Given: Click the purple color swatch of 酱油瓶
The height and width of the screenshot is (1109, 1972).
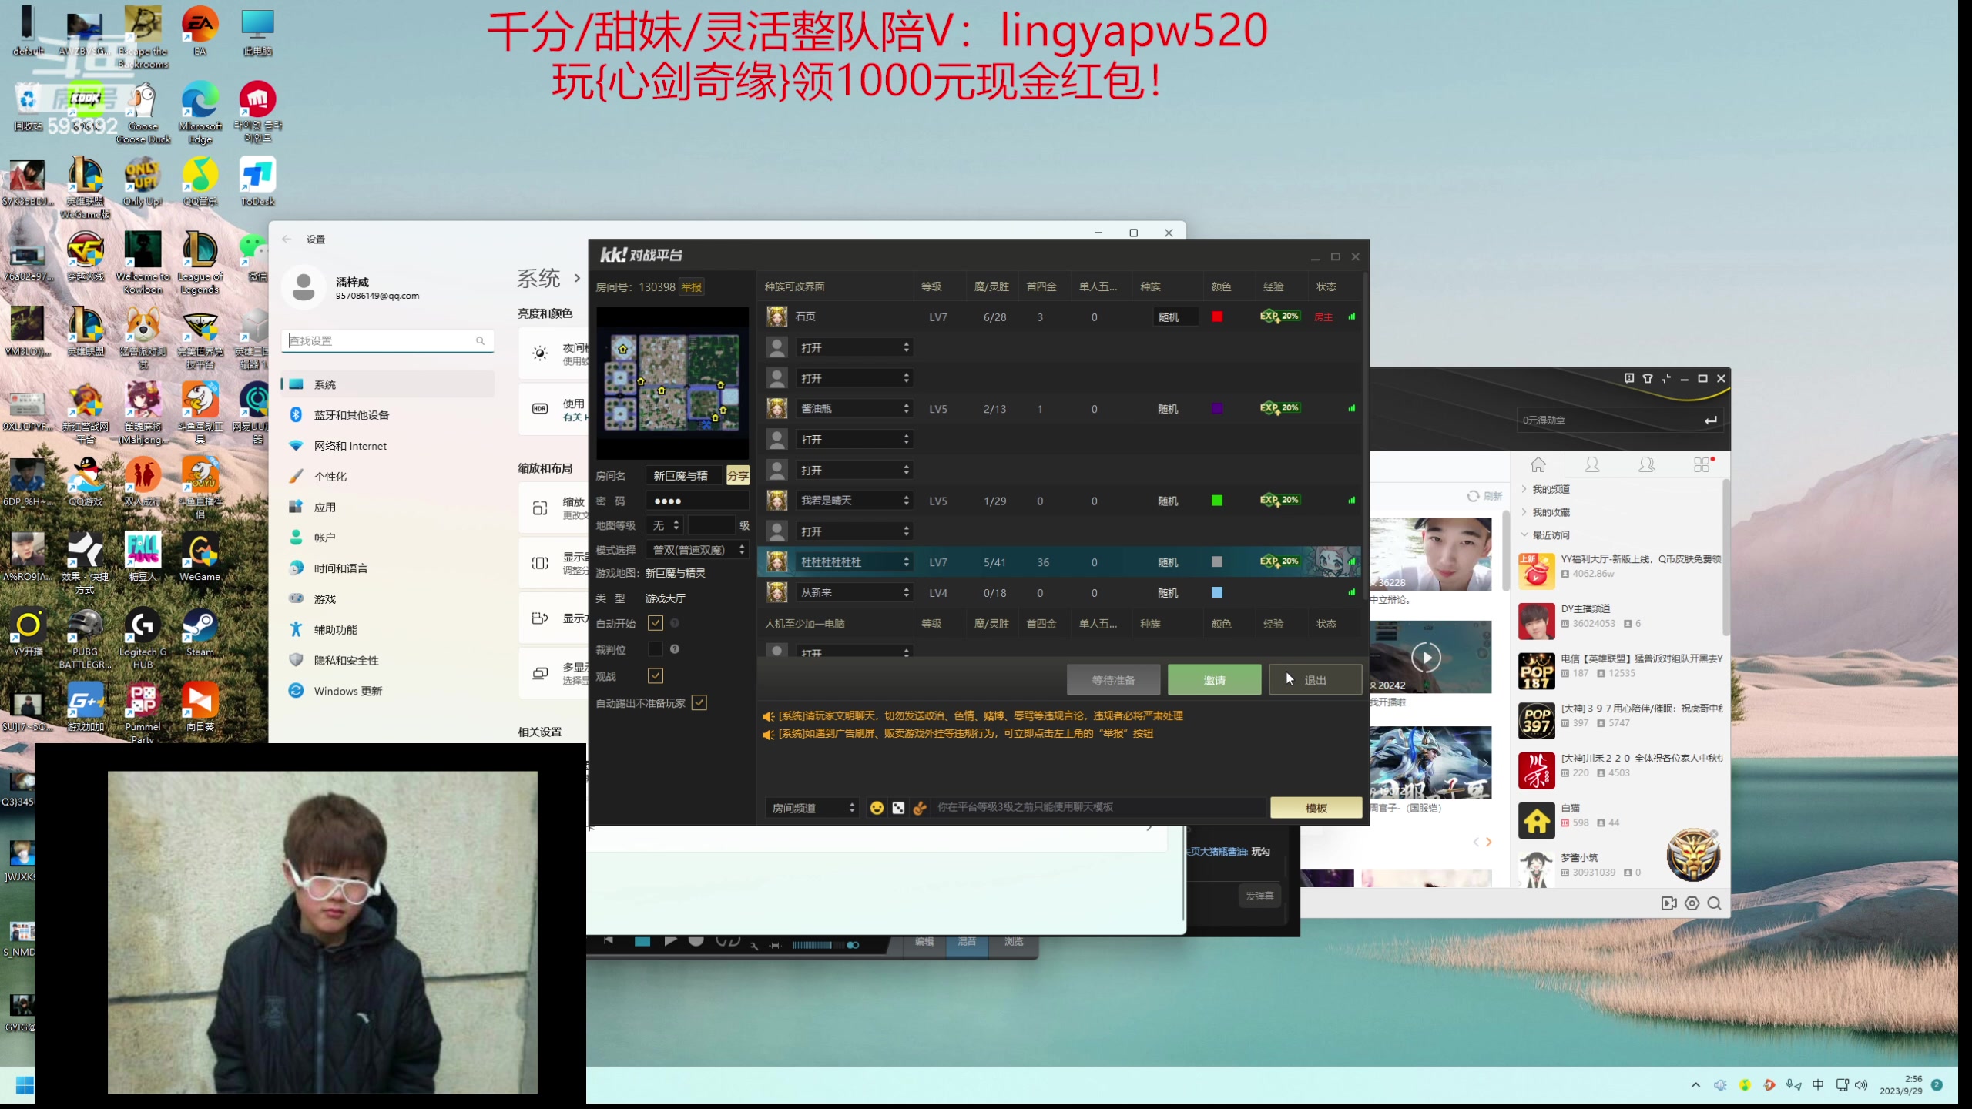Looking at the screenshot, I should point(1217,408).
